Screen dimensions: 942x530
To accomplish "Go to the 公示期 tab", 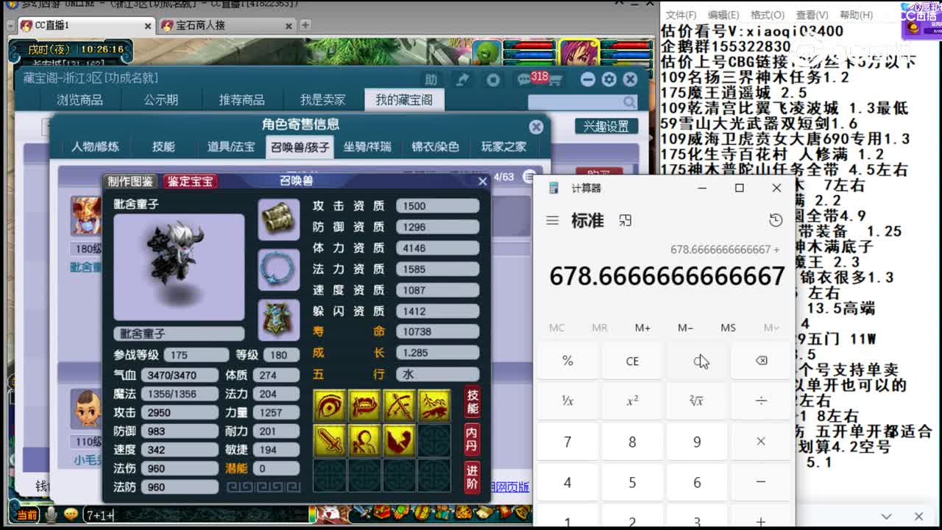I will (160, 99).
